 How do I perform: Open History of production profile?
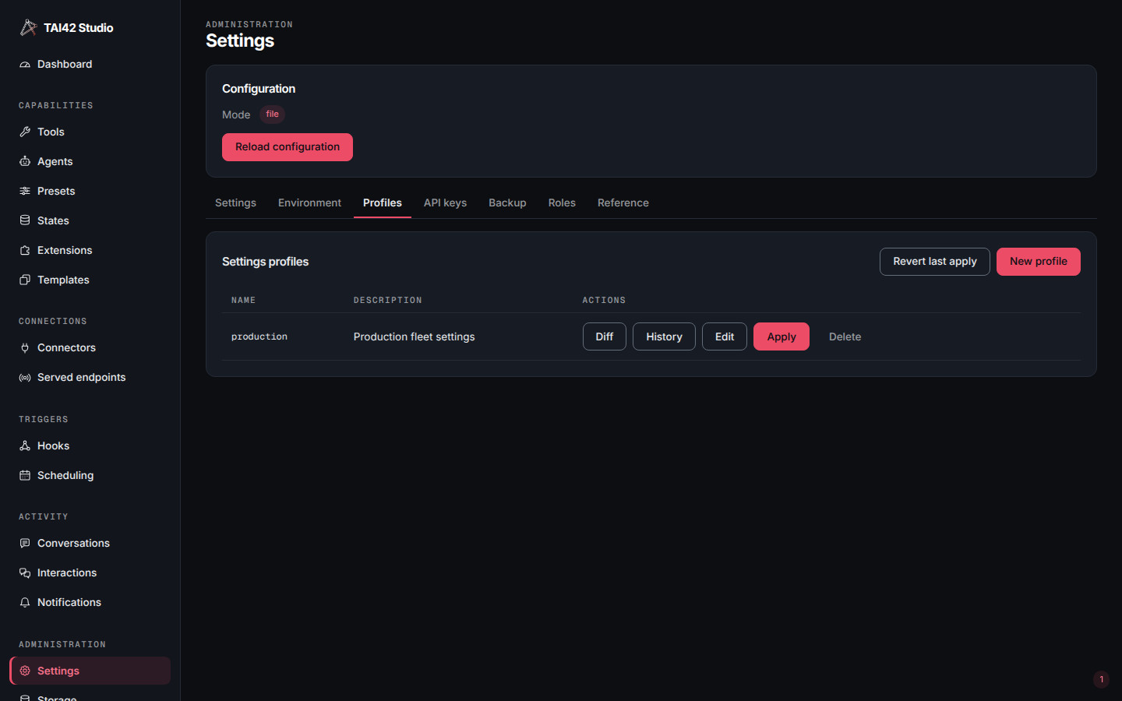click(x=664, y=336)
